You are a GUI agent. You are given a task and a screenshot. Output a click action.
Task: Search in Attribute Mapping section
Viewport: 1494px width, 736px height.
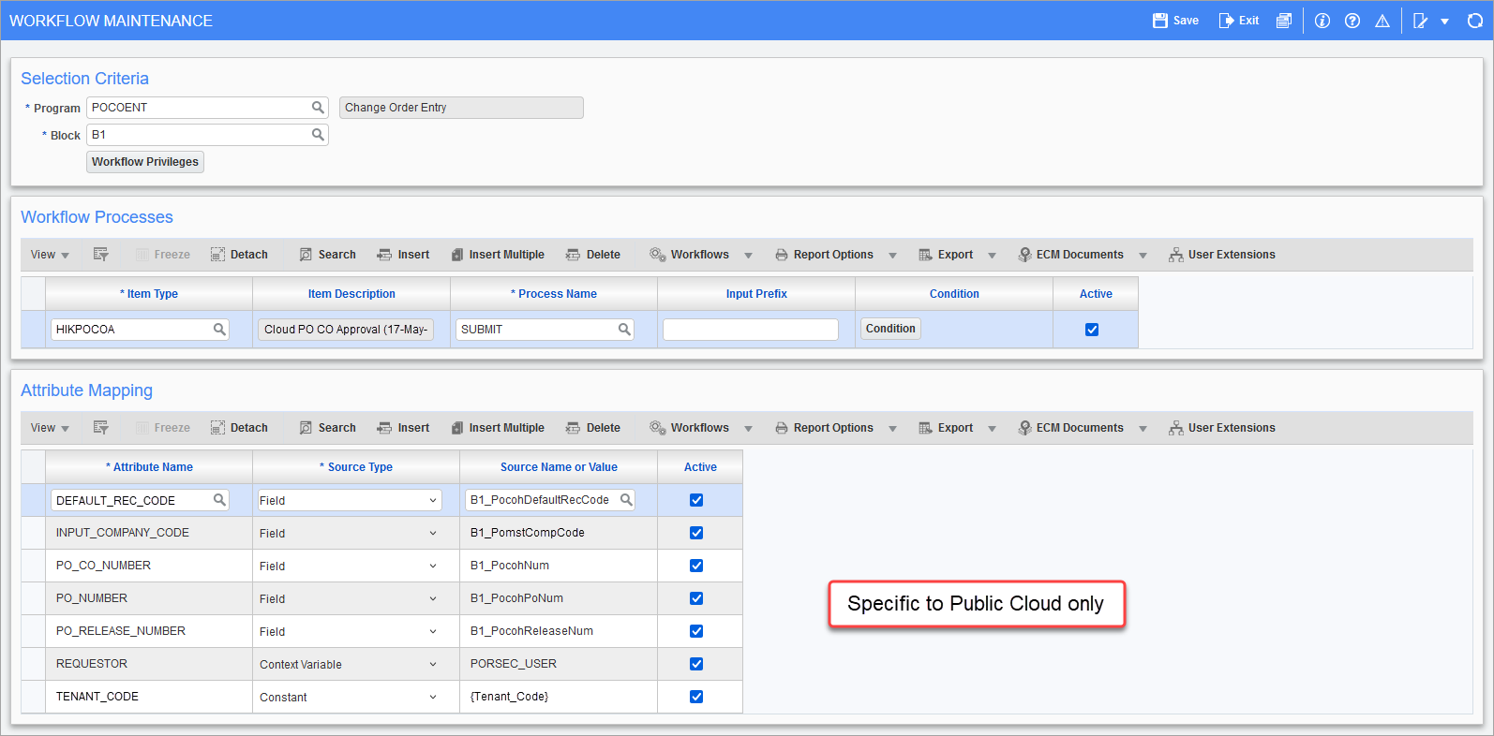[327, 428]
